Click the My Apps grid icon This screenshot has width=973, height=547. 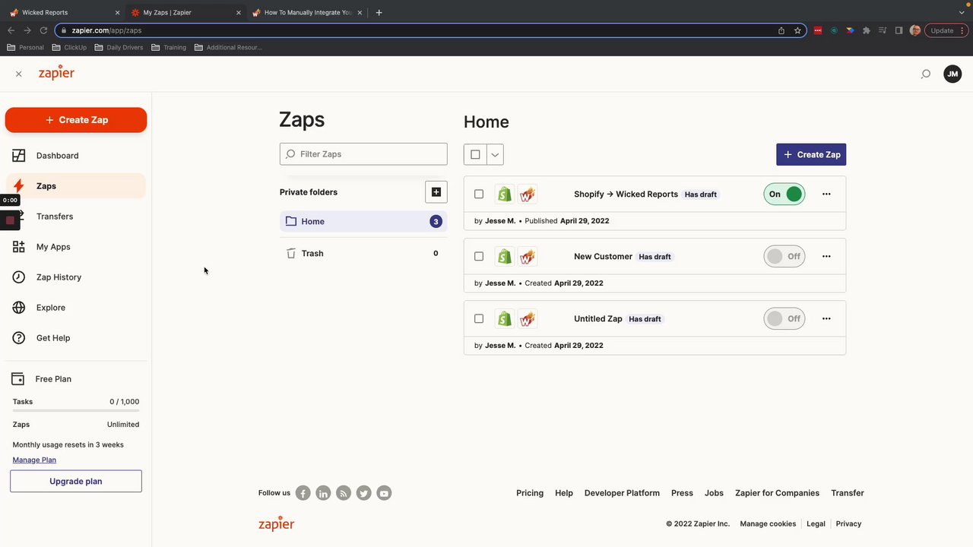tap(19, 247)
